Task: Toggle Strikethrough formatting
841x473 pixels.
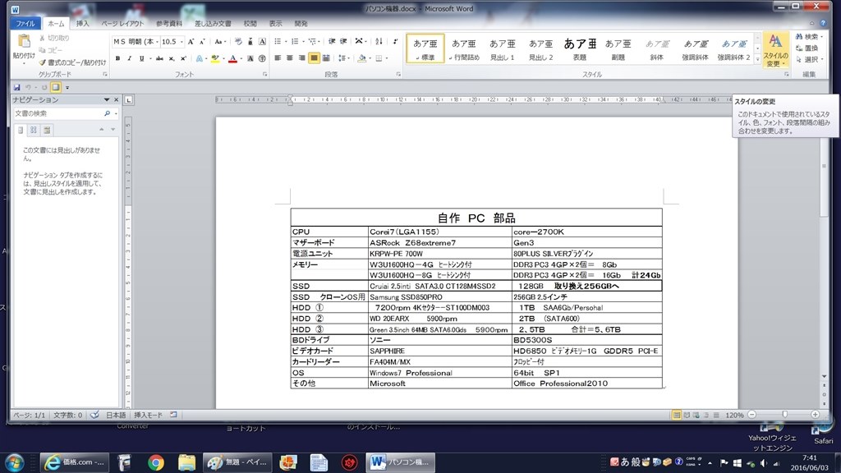Action: point(159,58)
